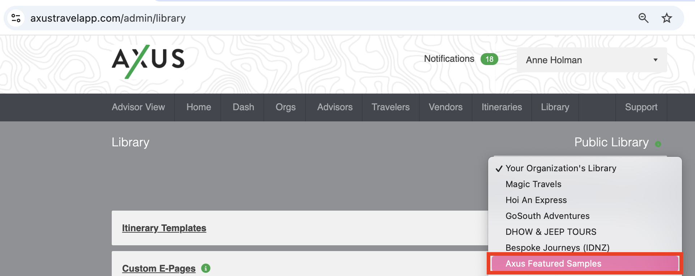Go to the Home nav item
This screenshot has height=276, width=695.
[x=199, y=107]
